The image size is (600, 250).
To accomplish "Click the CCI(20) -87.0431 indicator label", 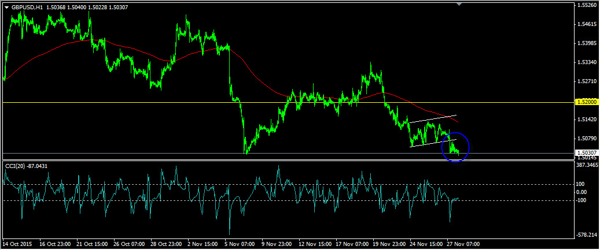I will [27, 166].
